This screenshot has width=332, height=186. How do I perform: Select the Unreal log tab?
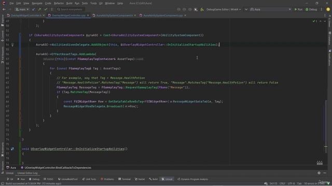tap(9, 173)
